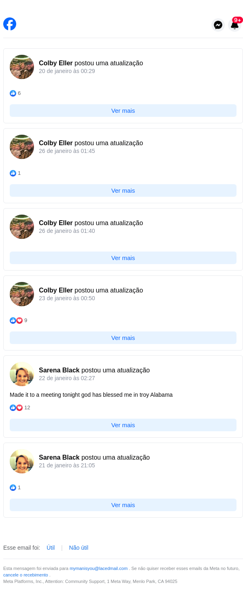The width and height of the screenshot is (243, 600).
Task: Open the notifications bell icon
Action: (x=234, y=25)
